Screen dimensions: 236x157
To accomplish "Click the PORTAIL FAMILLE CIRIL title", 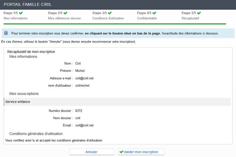I will 28,4.
